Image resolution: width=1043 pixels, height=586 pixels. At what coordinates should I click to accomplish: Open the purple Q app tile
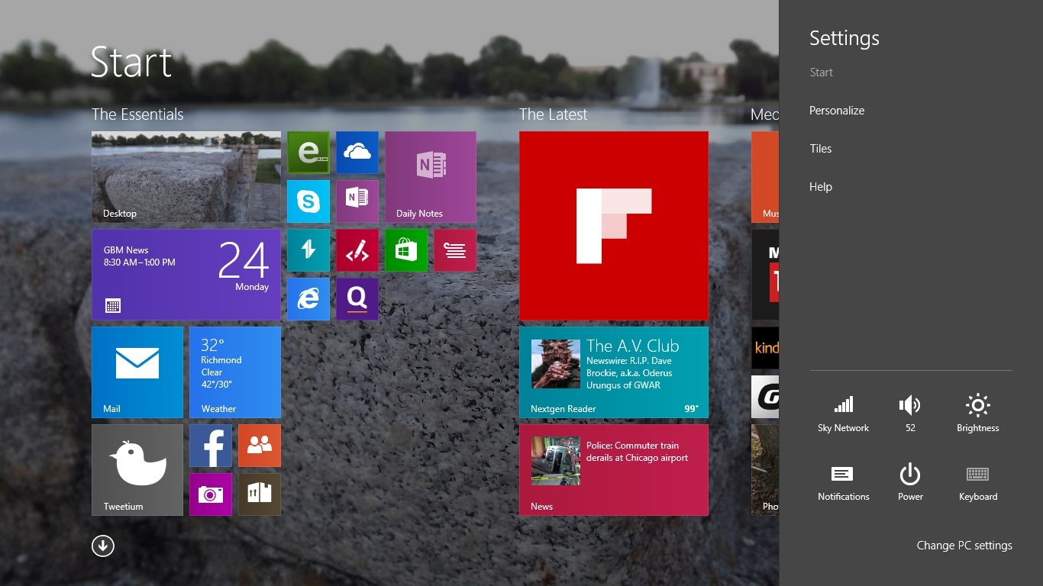(357, 299)
